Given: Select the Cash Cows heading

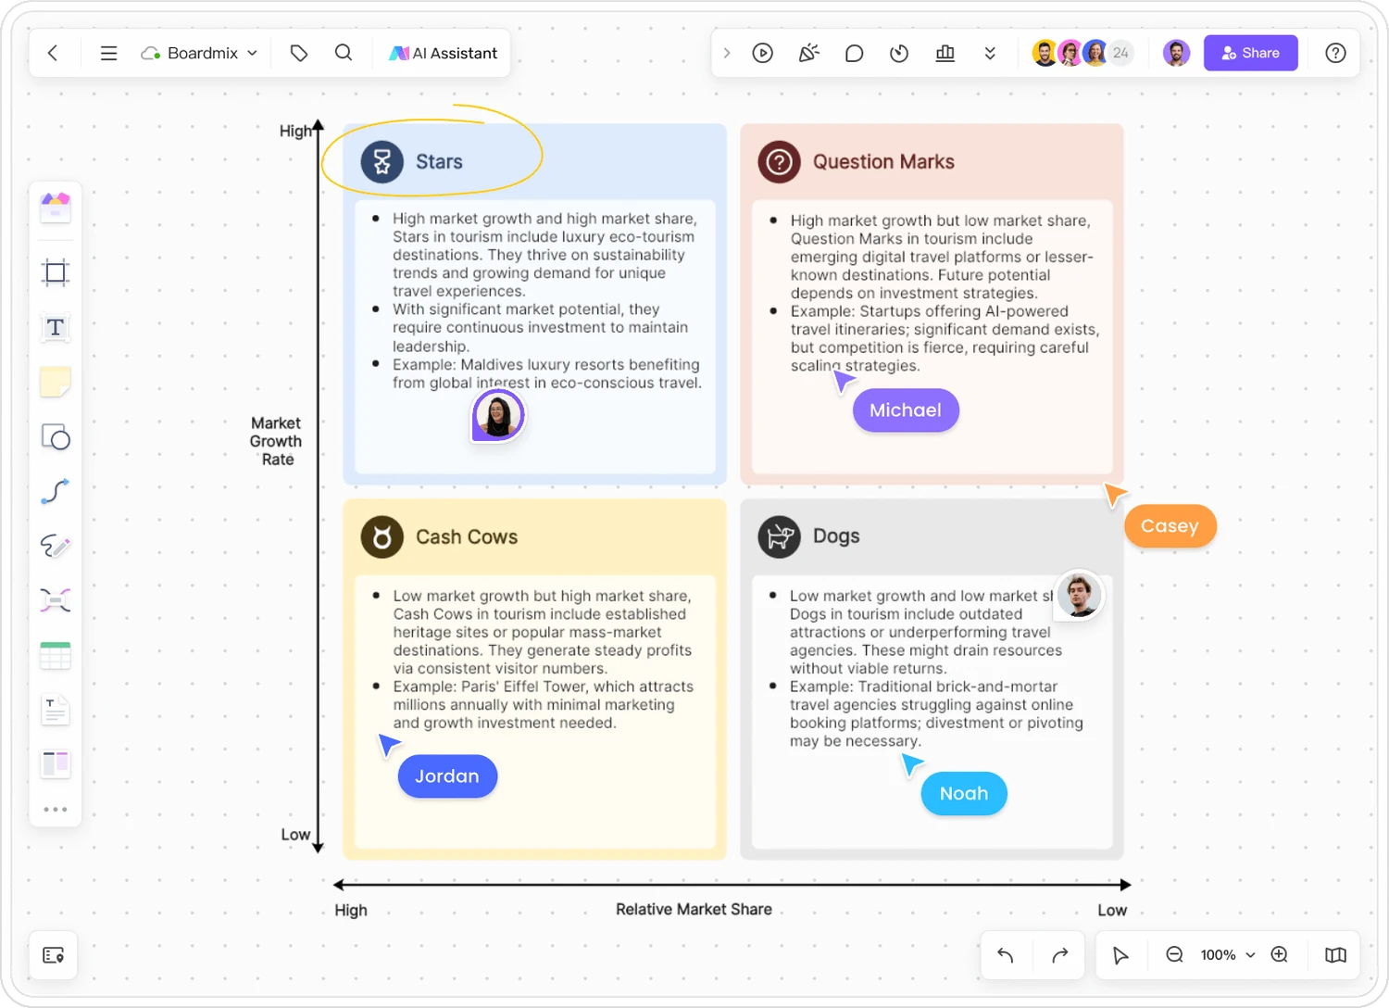Looking at the screenshot, I should coord(467,537).
